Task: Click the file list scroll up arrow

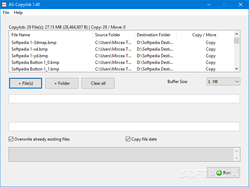Action: click(x=236, y=34)
